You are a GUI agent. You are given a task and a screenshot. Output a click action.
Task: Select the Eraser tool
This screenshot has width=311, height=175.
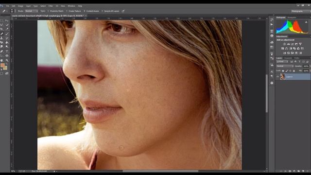pos(2,42)
